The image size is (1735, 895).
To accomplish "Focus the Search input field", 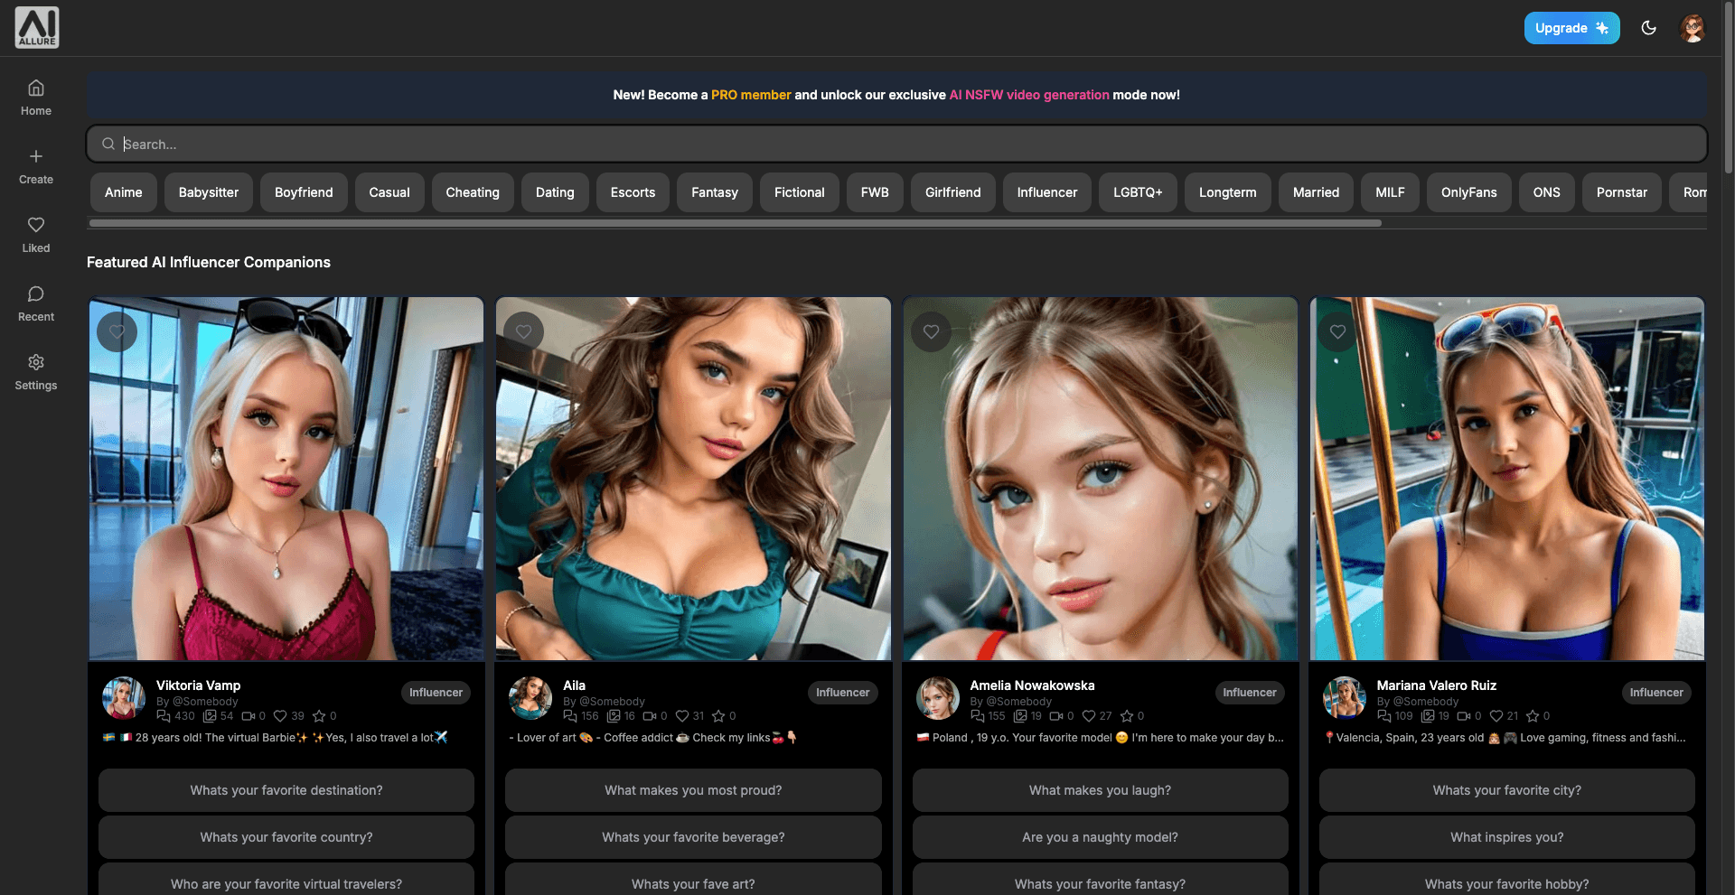I will click(896, 144).
